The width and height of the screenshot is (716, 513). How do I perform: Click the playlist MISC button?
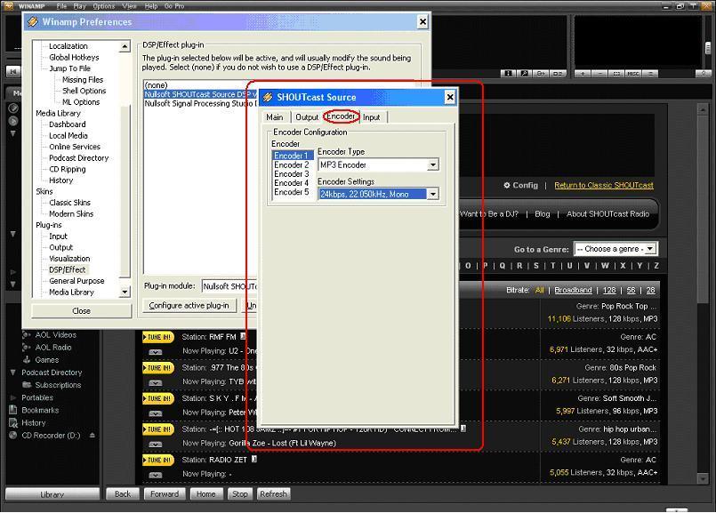(633, 74)
